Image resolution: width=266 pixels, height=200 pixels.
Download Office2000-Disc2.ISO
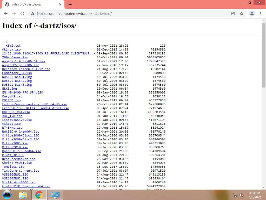coord(21,140)
